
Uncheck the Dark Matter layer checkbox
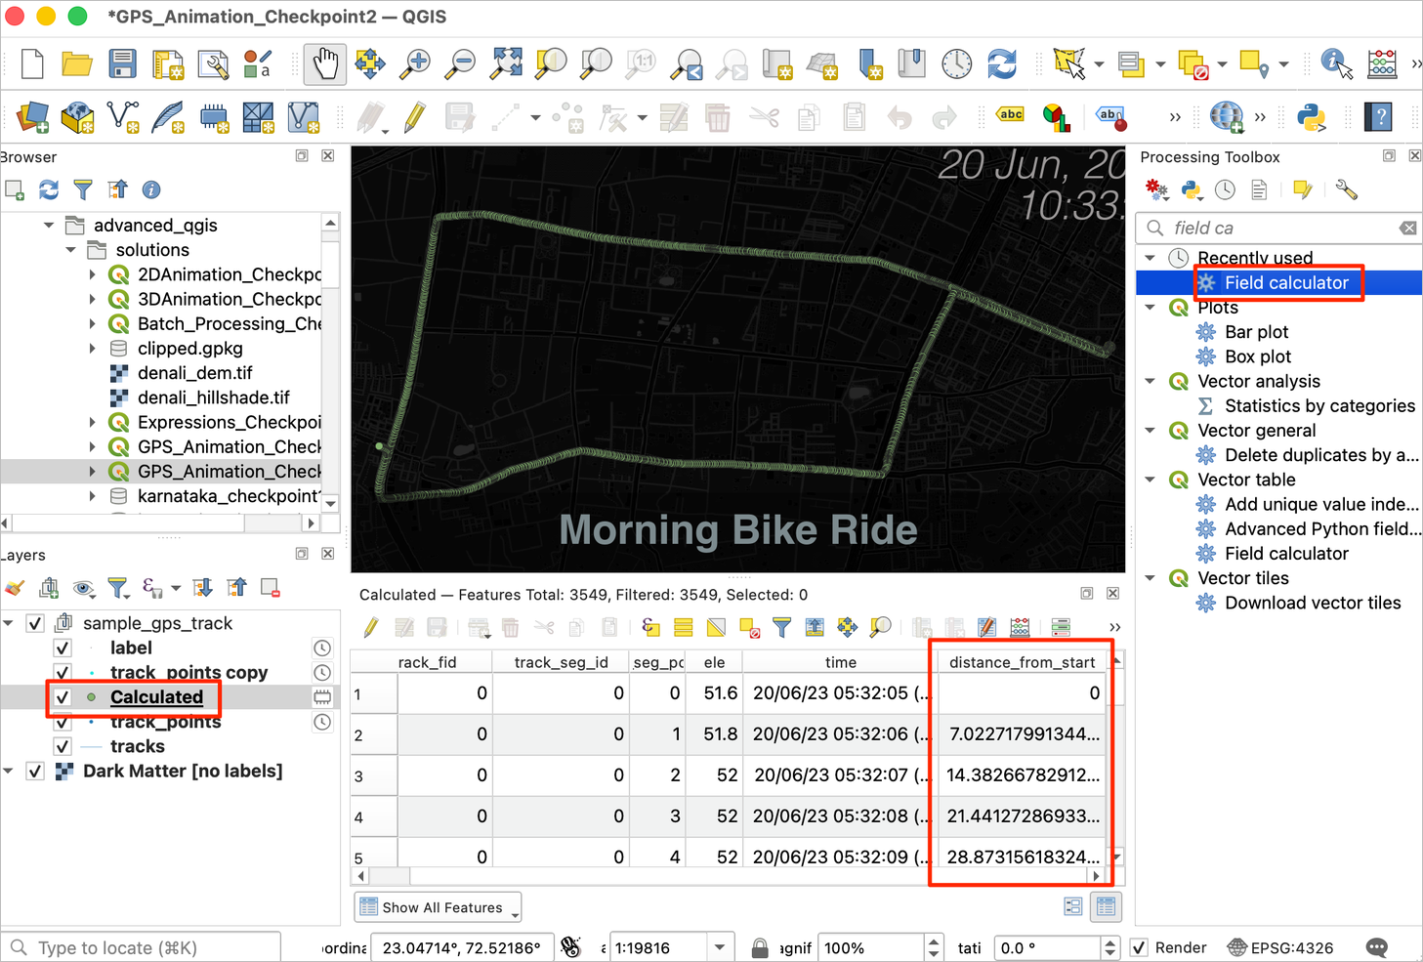point(36,772)
